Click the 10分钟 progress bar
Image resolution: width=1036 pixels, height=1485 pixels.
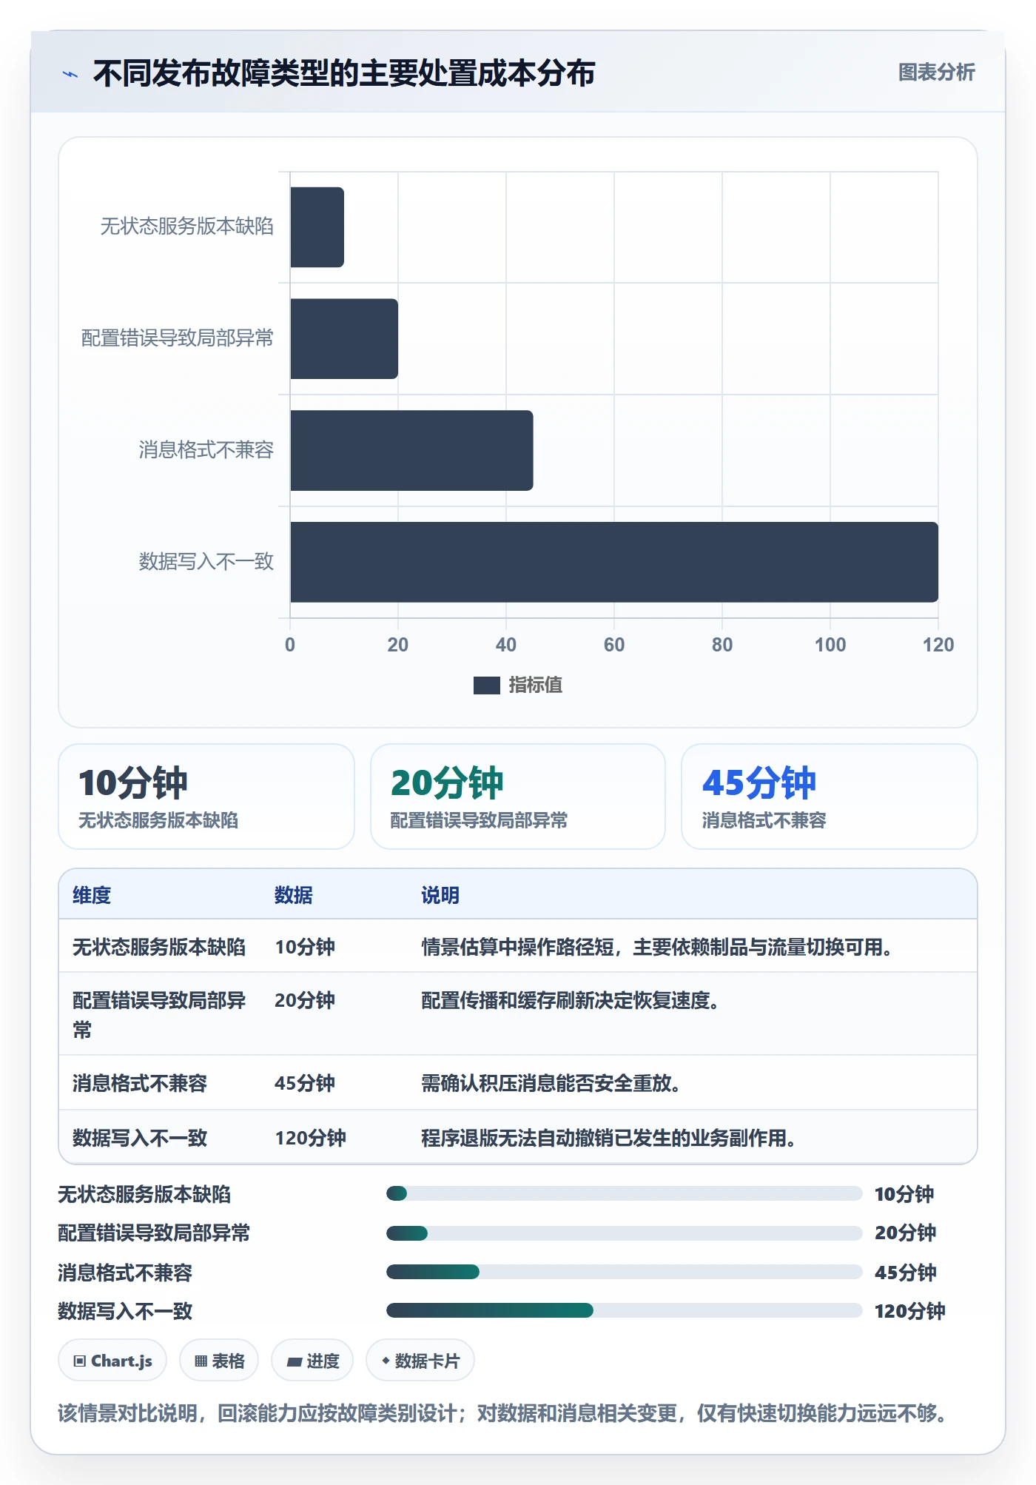coord(625,1193)
